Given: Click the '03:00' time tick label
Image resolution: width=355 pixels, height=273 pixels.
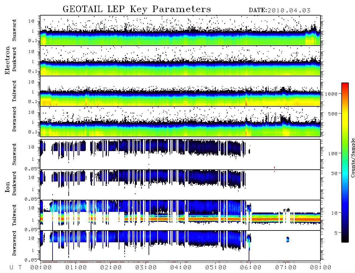Looking at the screenshot, I should tap(146, 268).
